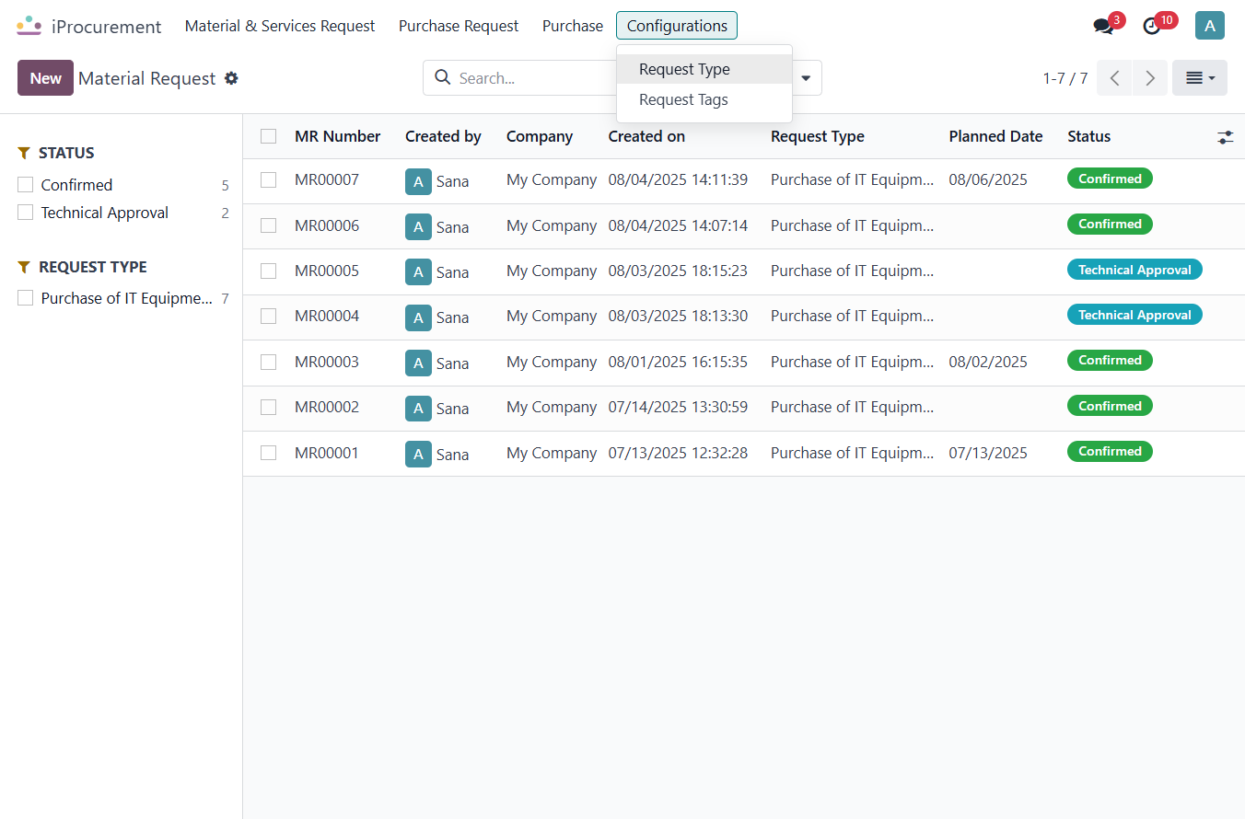The width and height of the screenshot is (1245, 819).
Task: Click the New button
Action: click(45, 78)
